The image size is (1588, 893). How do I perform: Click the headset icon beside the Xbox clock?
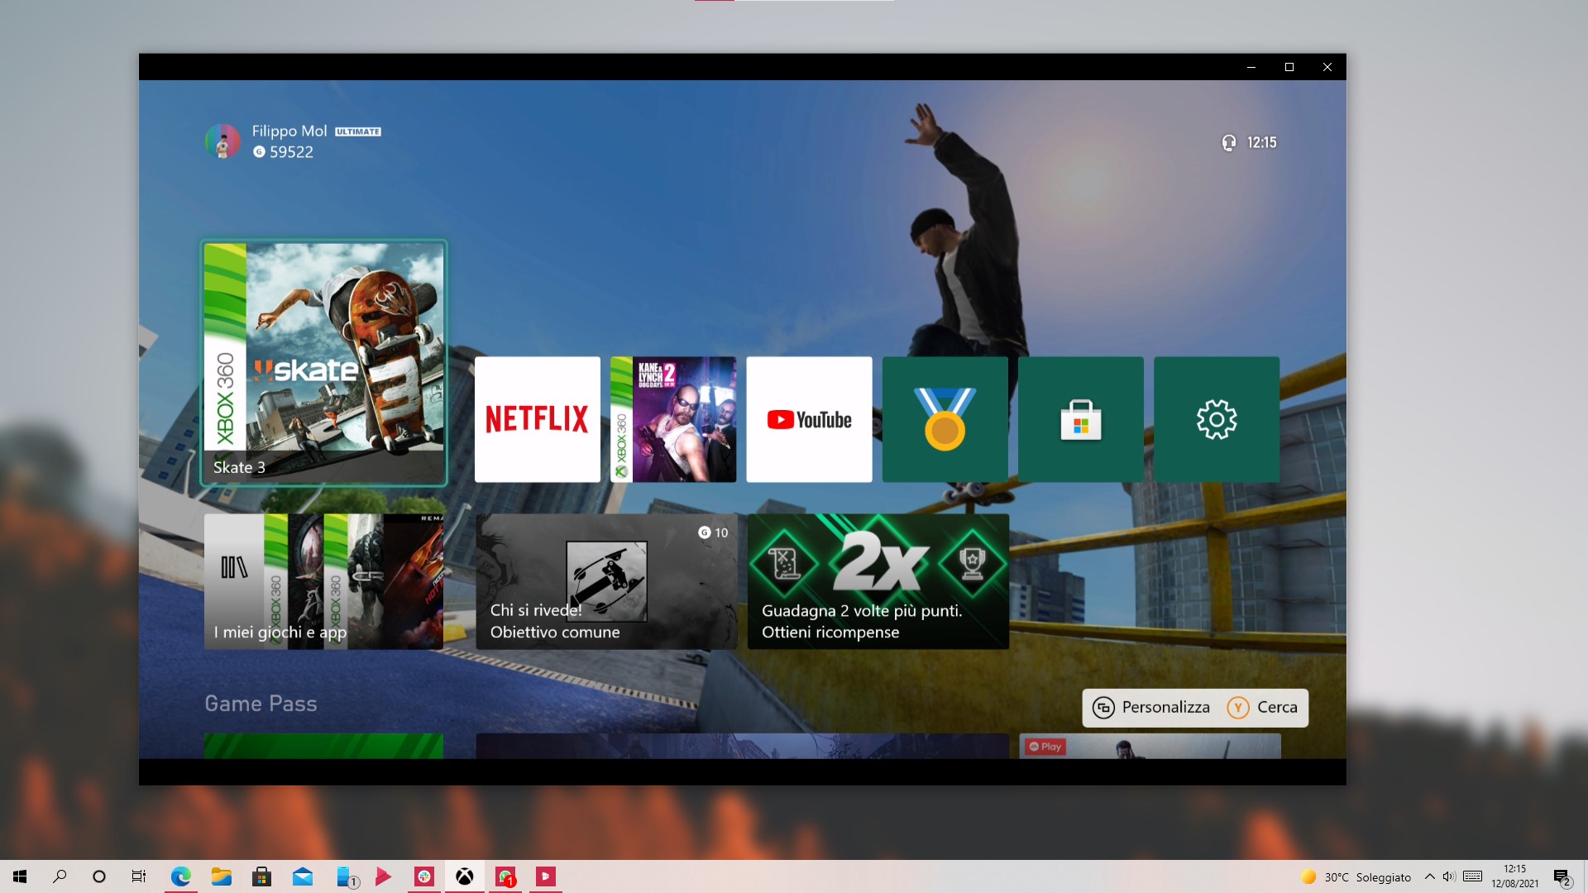1229,143
